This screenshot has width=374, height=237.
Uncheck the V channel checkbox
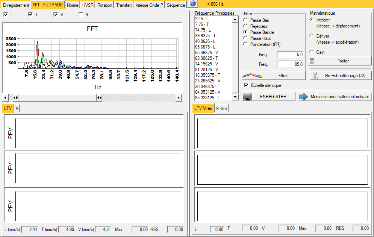(56, 14)
